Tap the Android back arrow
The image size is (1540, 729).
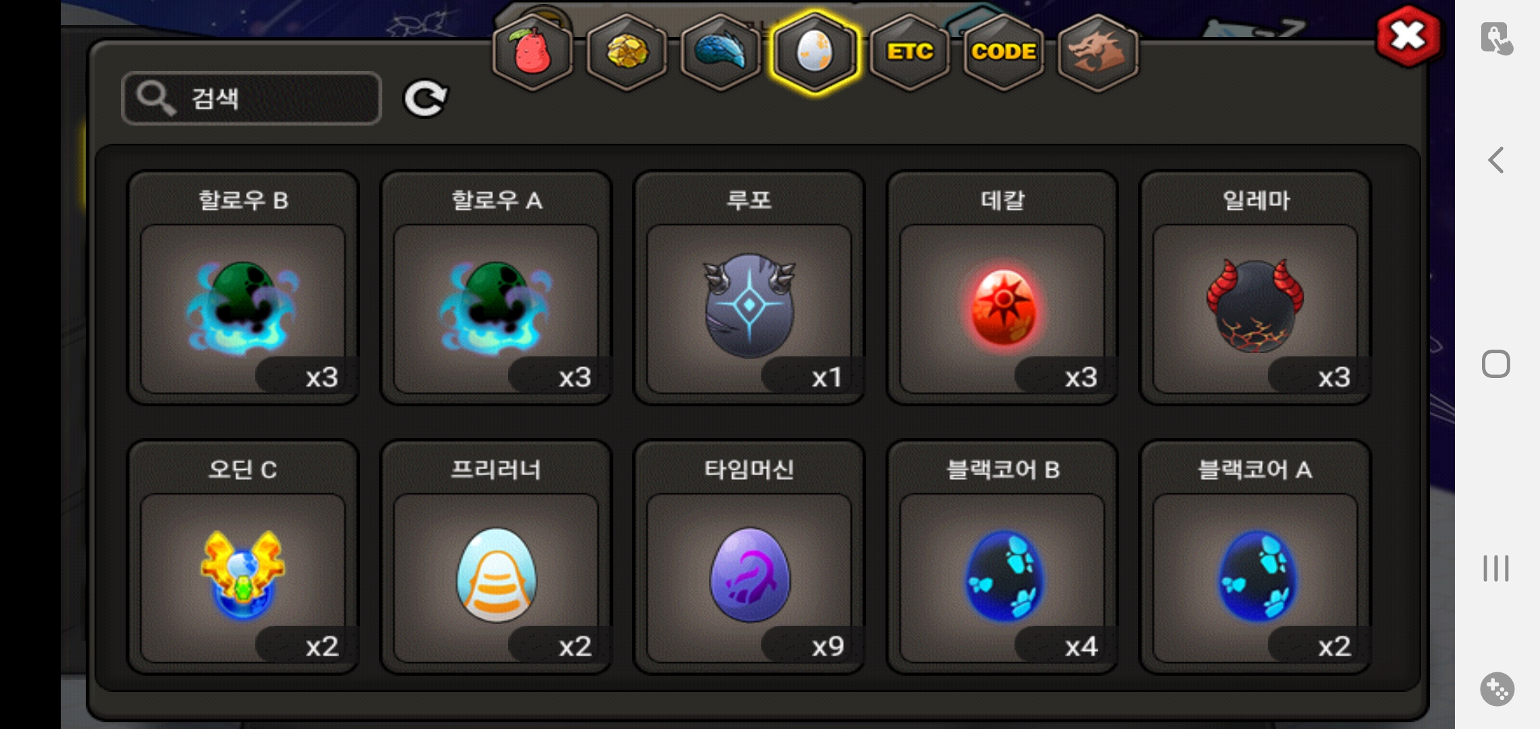(1496, 160)
